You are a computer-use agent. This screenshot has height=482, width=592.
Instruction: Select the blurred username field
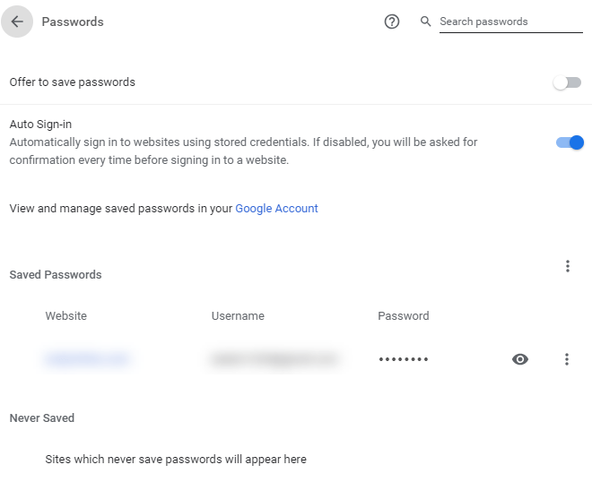[274, 359]
